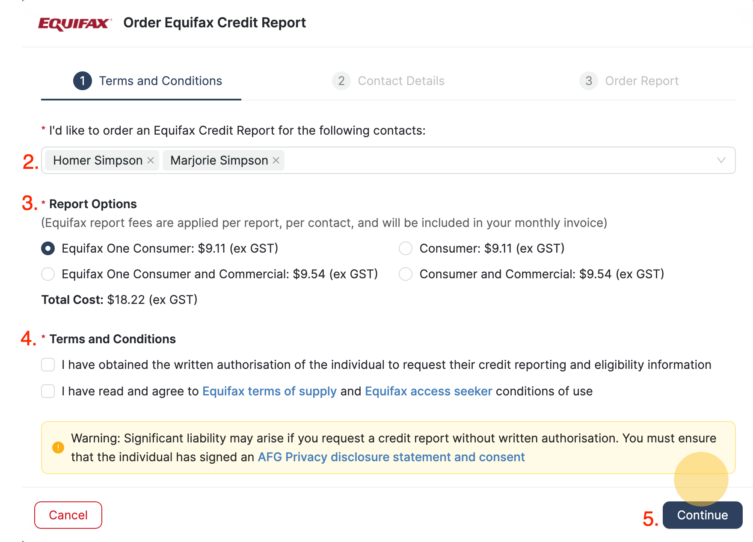Select Equifax One Consumer and Commercial option

[x=48, y=274]
